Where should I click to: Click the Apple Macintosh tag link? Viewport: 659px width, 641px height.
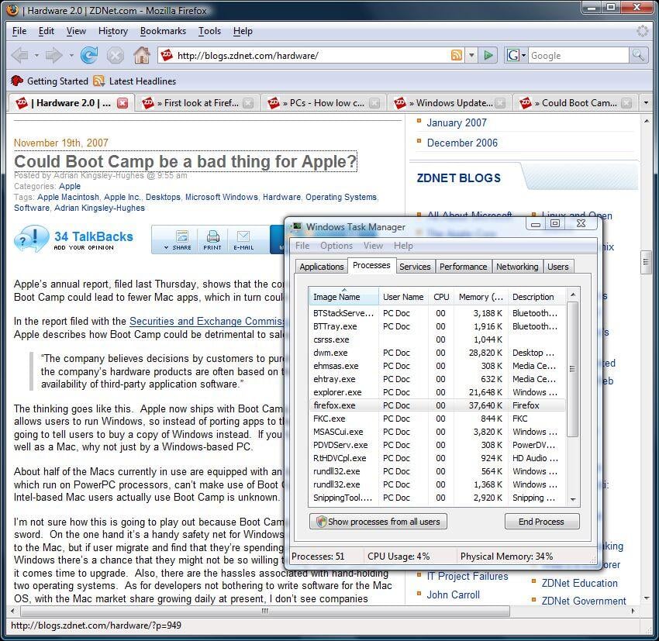point(68,197)
